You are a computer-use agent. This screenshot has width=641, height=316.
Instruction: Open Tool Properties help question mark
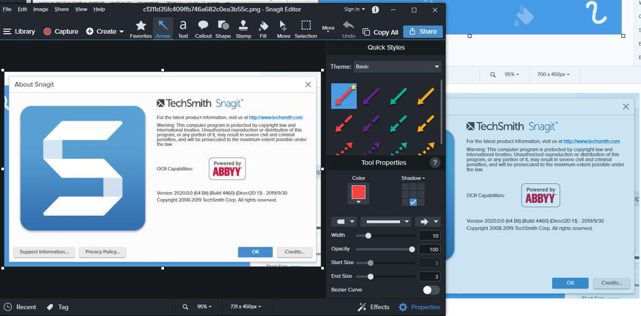(435, 163)
